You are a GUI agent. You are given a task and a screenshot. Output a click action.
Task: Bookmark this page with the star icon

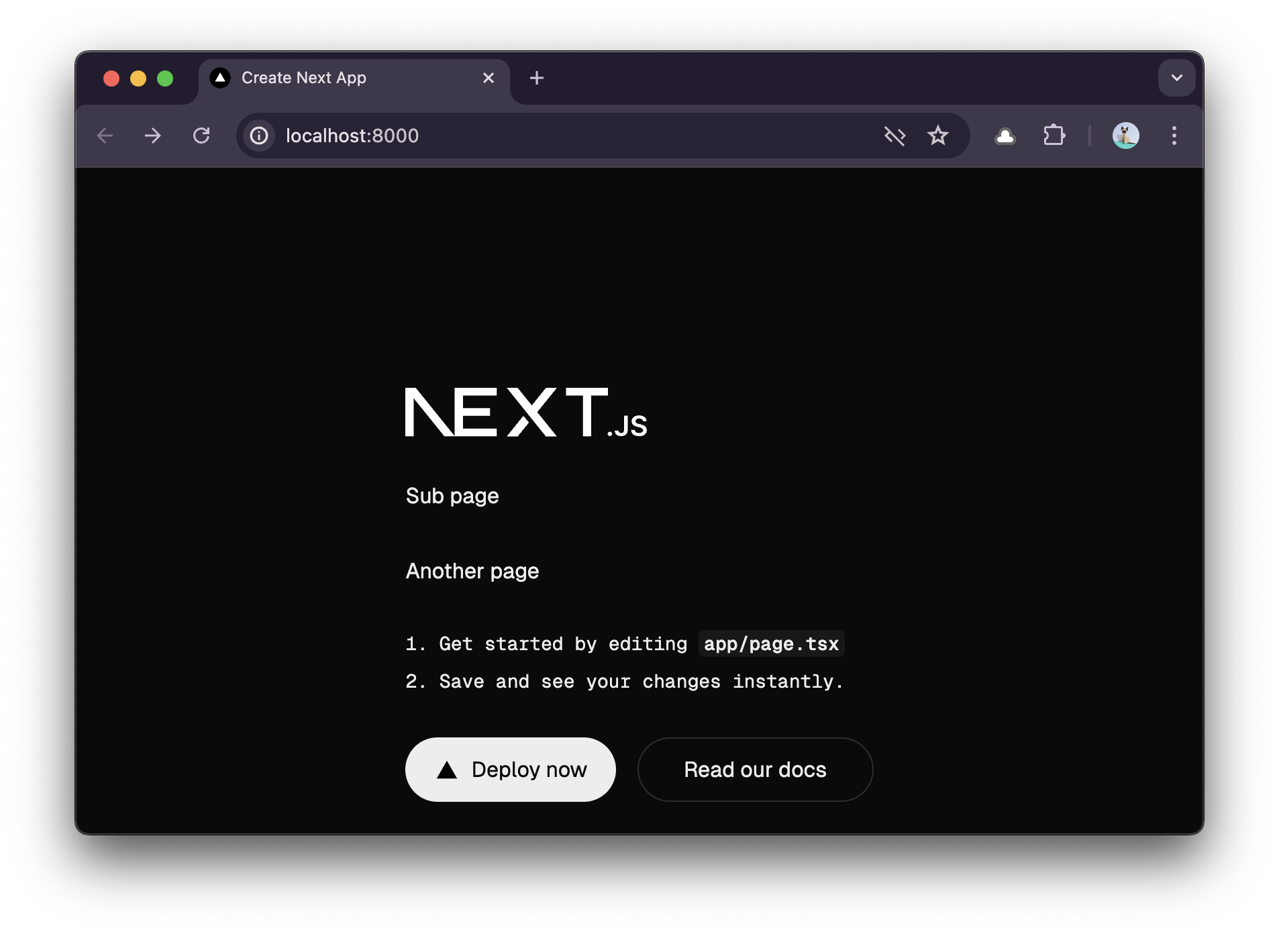click(937, 136)
